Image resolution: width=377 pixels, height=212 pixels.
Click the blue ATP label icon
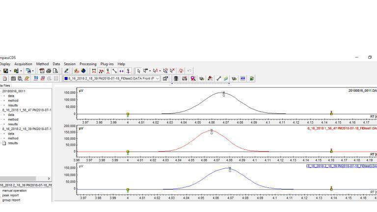pos(243,79)
